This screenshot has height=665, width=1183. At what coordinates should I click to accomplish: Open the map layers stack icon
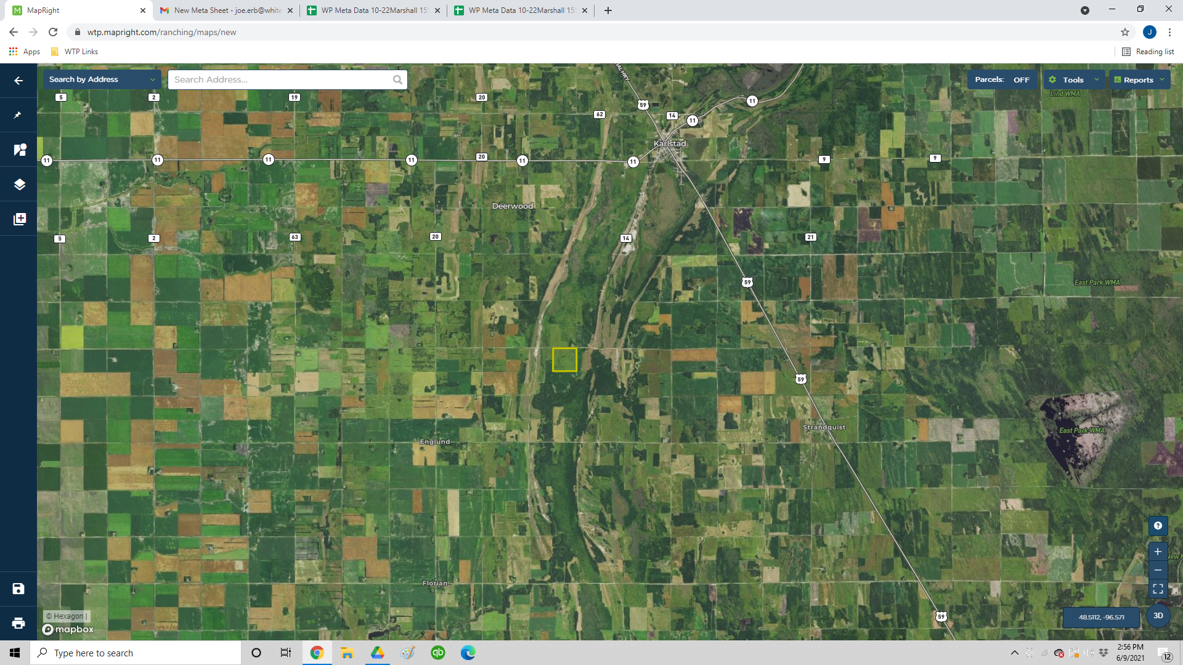(18, 184)
